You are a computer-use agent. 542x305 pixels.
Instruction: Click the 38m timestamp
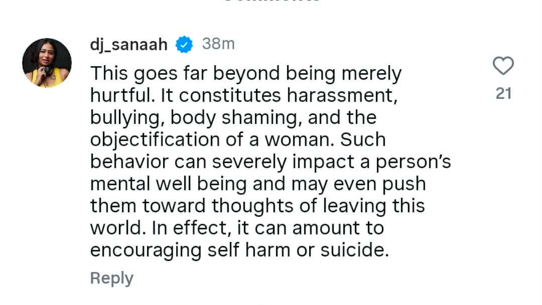[218, 44]
